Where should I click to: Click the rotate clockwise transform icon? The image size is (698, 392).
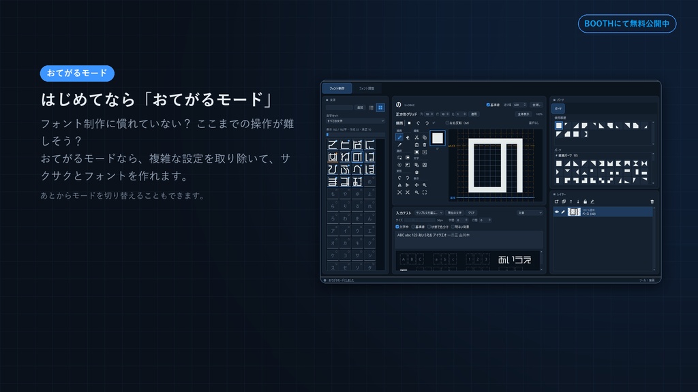coord(408,178)
